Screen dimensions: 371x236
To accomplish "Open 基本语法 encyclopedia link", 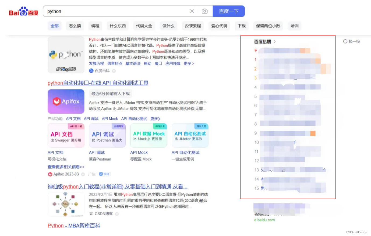I will pyautogui.click(x=133, y=64).
